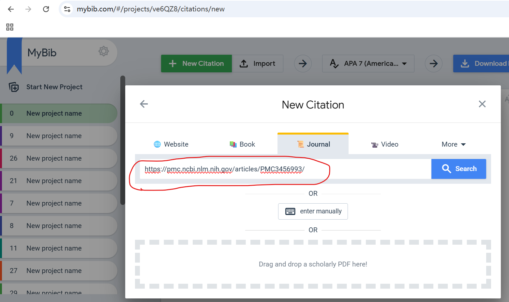The height and width of the screenshot is (302, 509).
Task: Click Start New Project
Action: 54,87
